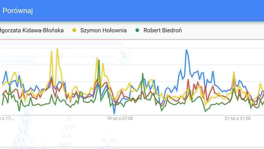264x149 pixels.
Task: Click the 19 lut o 07:00 axis label
Action: coord(120,118)
